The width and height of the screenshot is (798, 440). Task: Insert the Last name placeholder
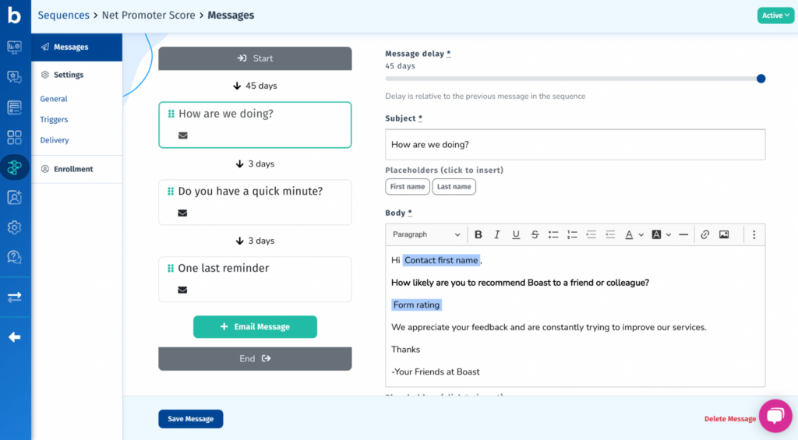454,187
